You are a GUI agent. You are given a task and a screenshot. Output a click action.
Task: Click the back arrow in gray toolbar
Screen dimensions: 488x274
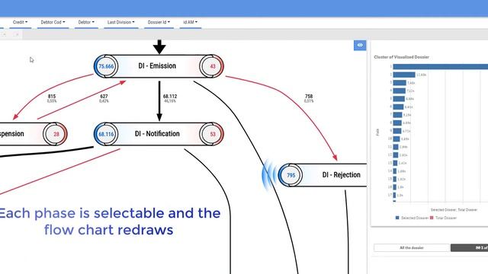(x=5, y=34)
